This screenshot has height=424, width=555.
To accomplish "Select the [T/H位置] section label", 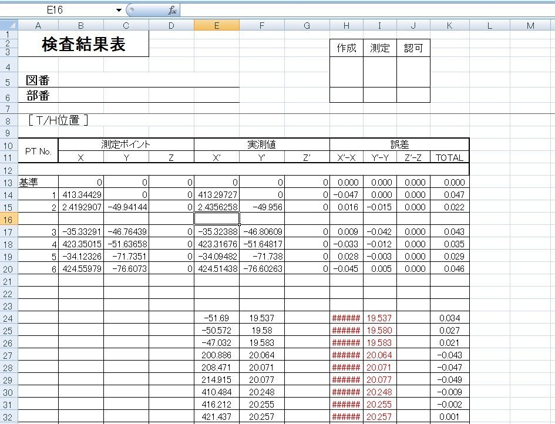I will coord(58,120).
